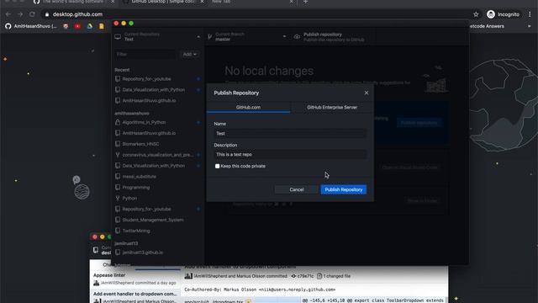Tick the Keep this code private checkbox
The width and height of the screenshot is (538, 303).
click(217, 167)
